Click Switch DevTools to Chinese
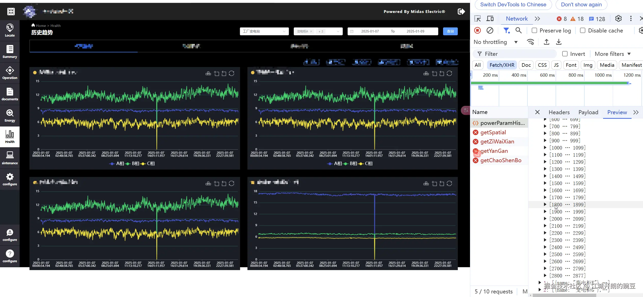Screen dimensions: 643x297 513,5
